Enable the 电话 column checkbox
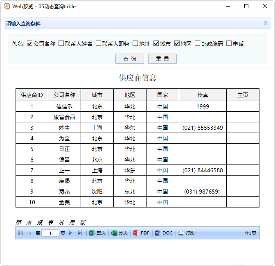Screen dimensions: 275x266 (229, 43)
